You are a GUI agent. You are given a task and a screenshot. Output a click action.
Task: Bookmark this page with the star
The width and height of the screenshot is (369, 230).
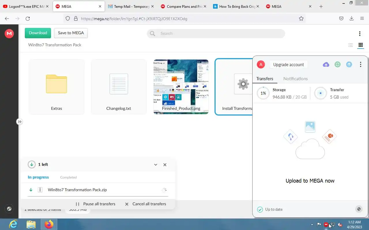301,18
